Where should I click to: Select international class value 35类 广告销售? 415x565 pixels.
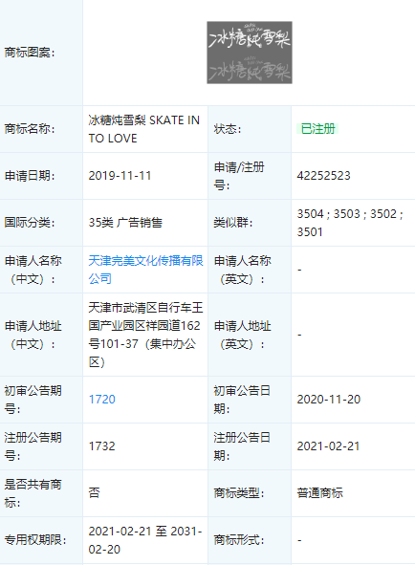click(x=125, y=223)
